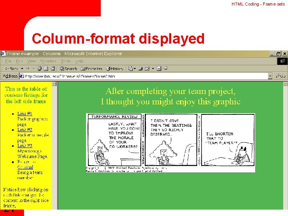The image size is (288, 216).
Task: Click slide title "Column-format displayed"
Action: click(118, 39)
